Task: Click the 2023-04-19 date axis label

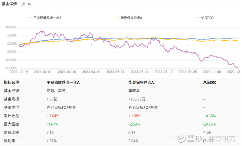Action: 91,72
